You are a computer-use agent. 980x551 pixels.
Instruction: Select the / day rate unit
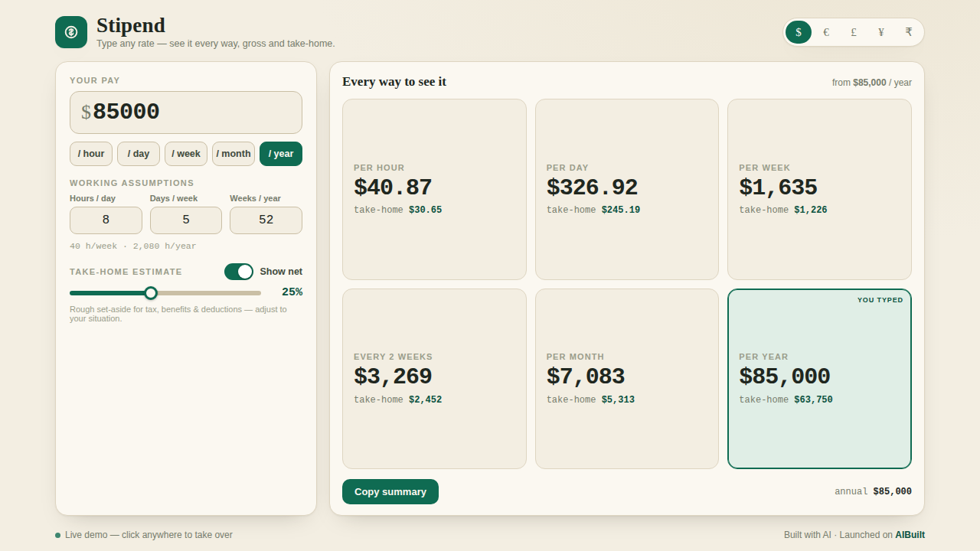coord(139,154)
